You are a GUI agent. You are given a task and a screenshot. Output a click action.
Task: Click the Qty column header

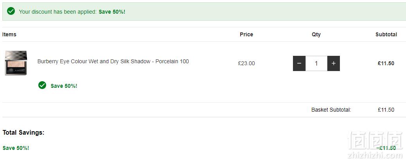pyautogui.click(x=316, y=35)
